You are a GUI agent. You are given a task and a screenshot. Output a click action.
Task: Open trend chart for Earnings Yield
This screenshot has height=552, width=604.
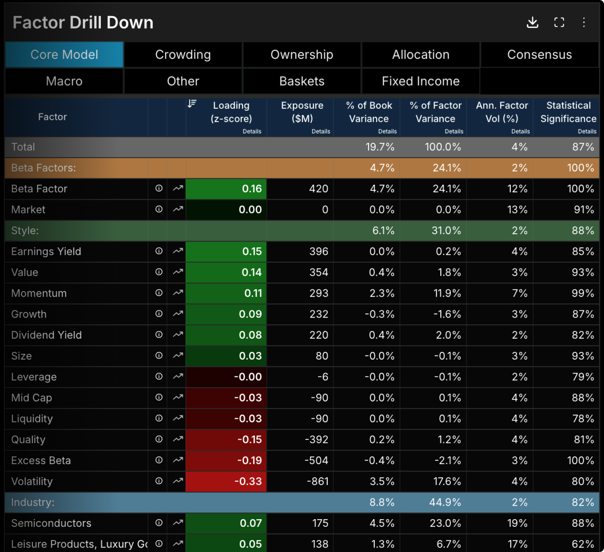178,251
